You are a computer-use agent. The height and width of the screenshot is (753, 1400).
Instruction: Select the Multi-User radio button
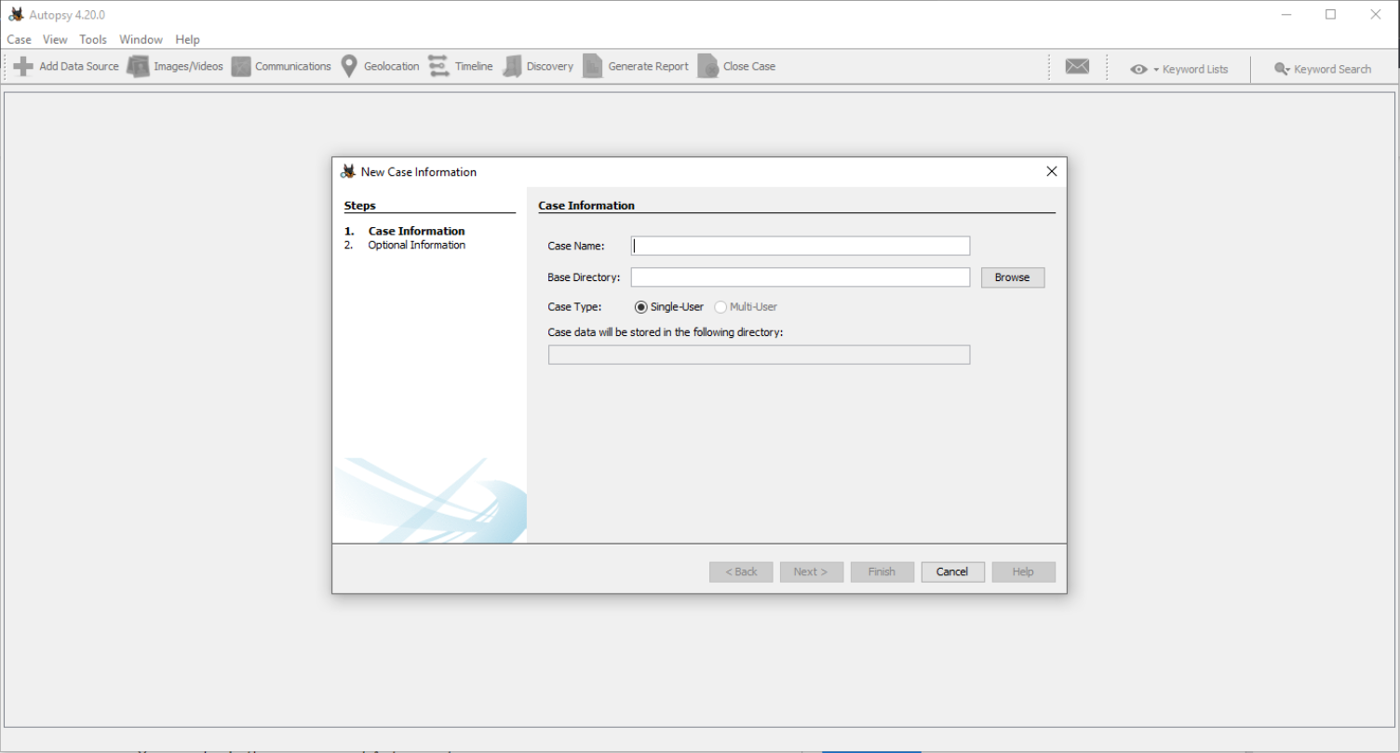coord(720,307)
